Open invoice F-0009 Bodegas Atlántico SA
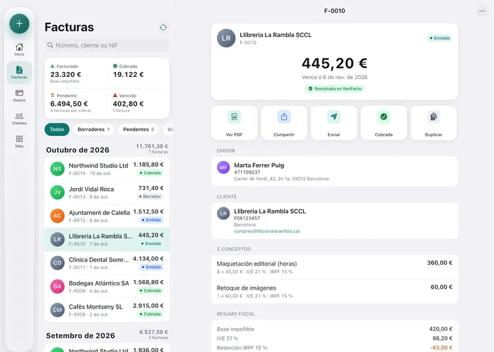Screen dimensions: 494x352 107,286
